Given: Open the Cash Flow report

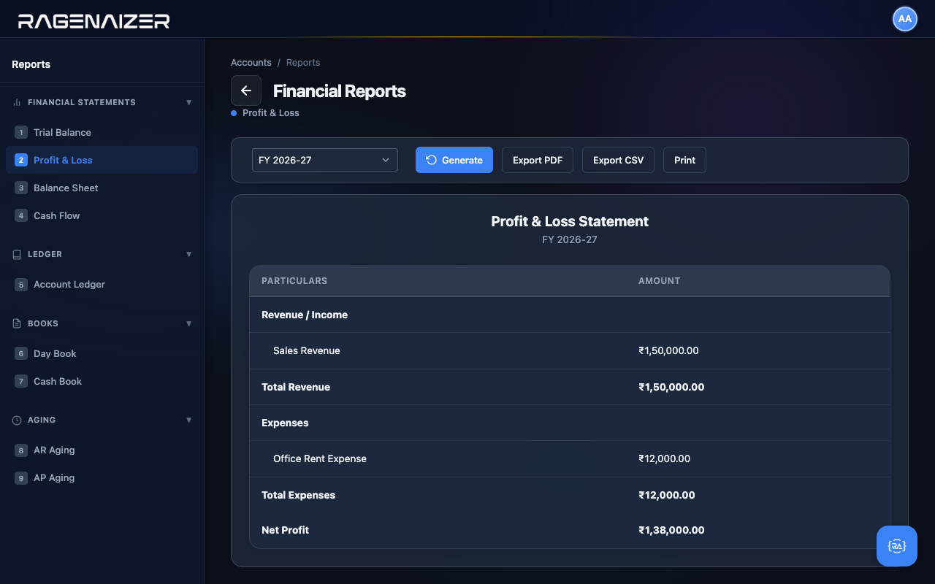Looking at the screenshot, I should point(102,215).
